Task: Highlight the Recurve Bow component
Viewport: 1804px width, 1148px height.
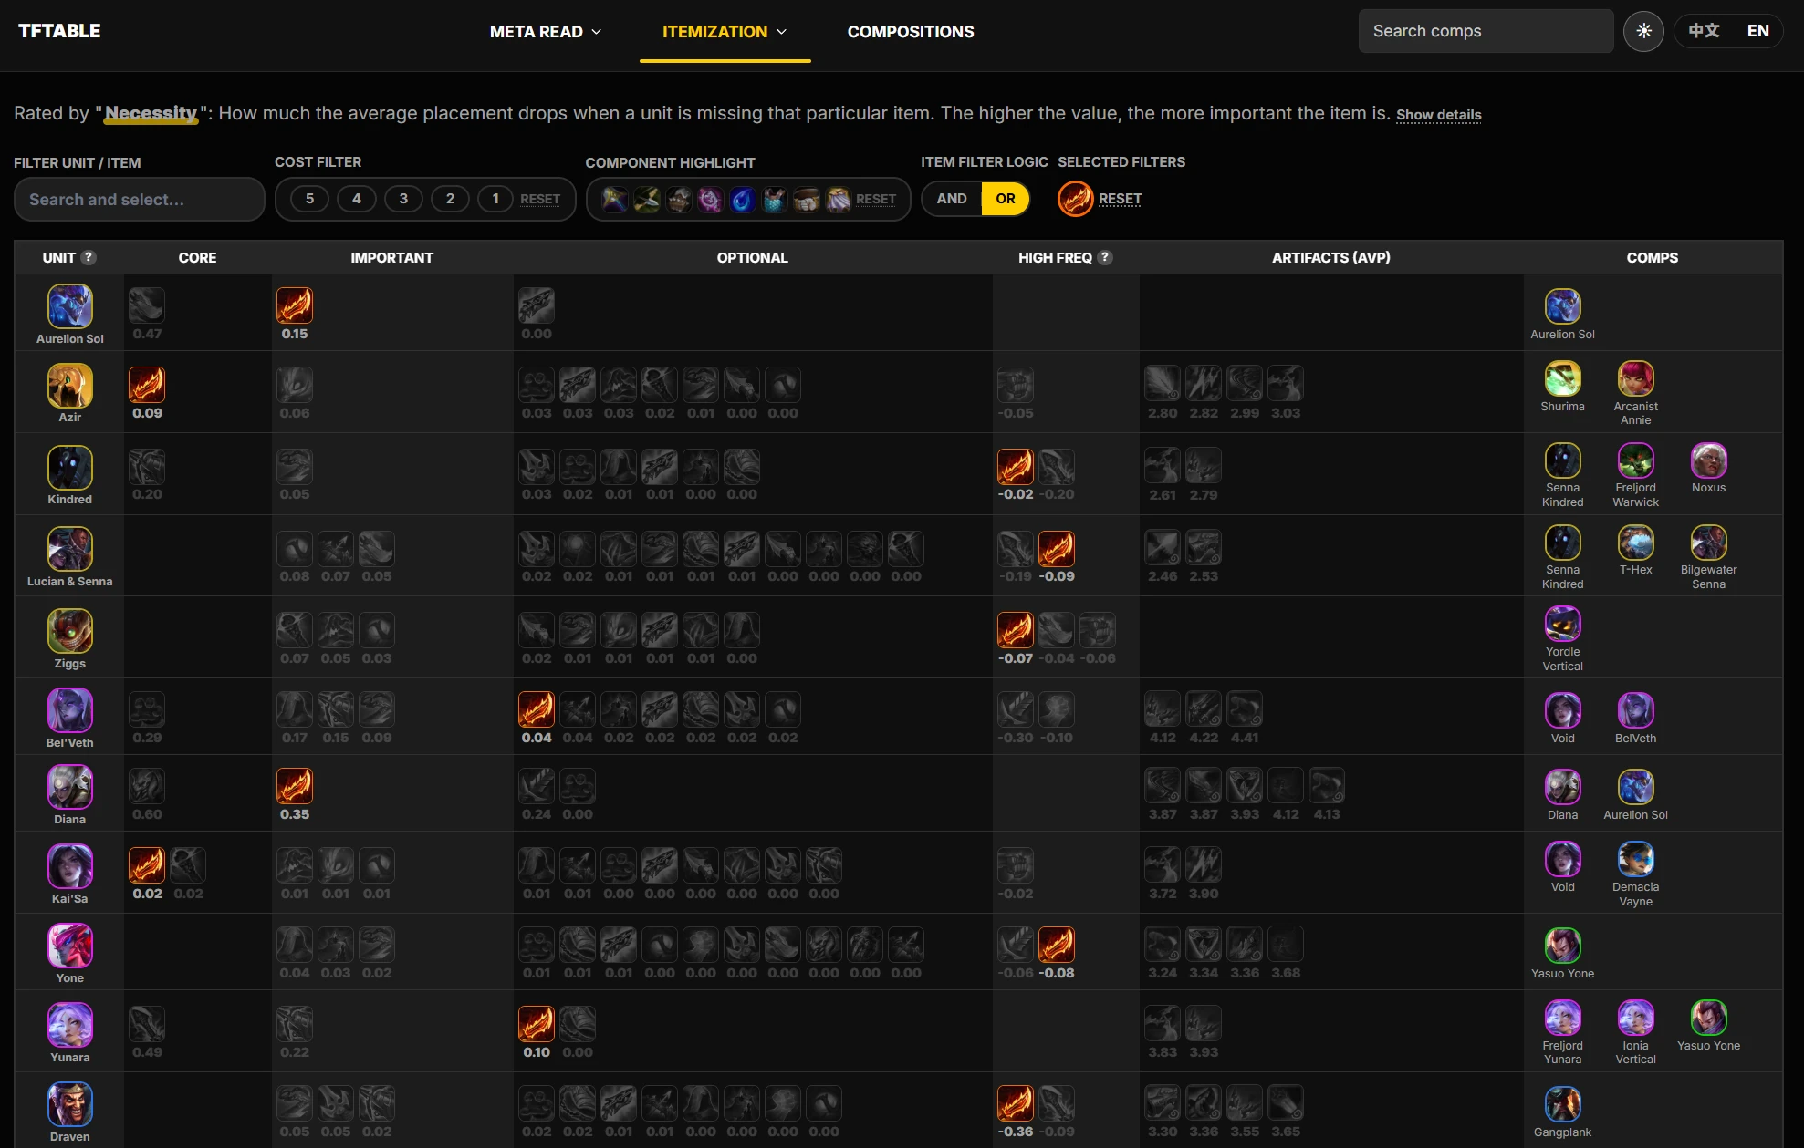Action: (x=647, y=199)
